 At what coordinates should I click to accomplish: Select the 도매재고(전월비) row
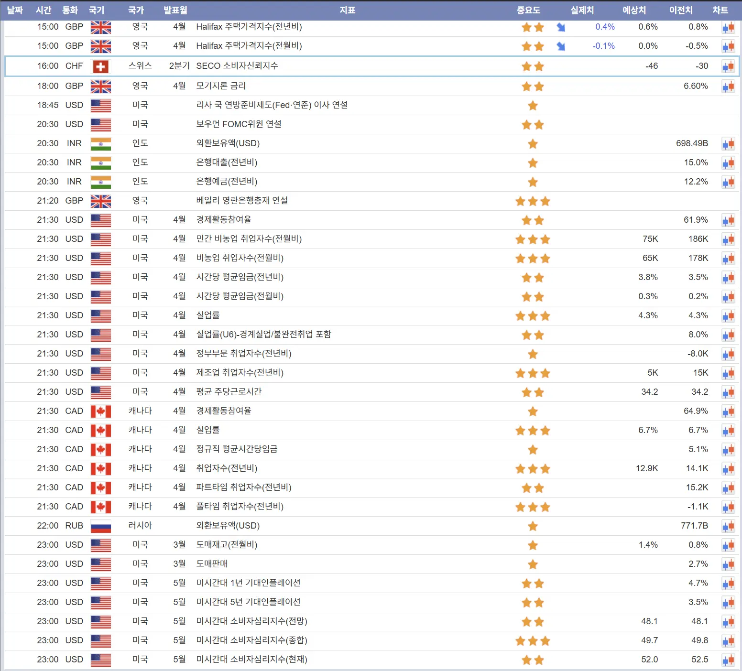point(371,545)
